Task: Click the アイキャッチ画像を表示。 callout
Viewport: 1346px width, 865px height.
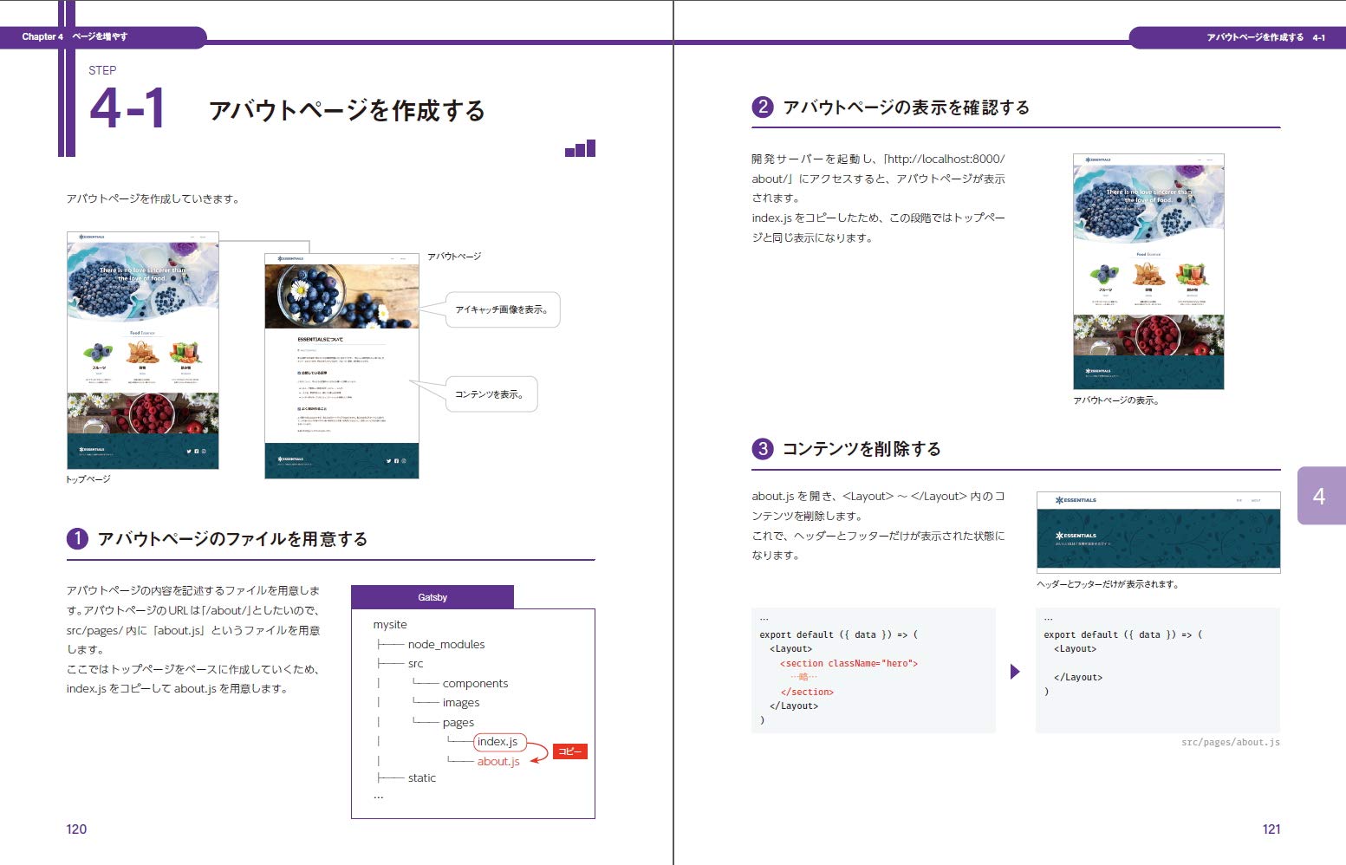Action: click(x=502, y=309)
